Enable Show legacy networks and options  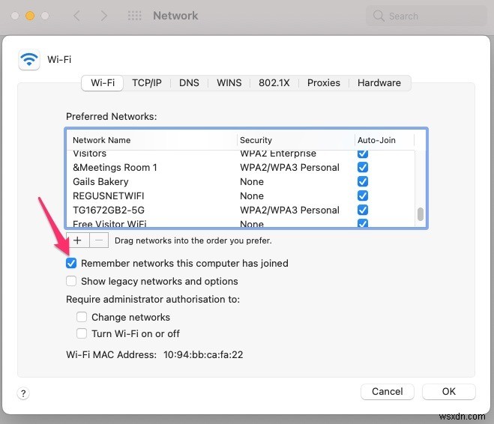[71, 281]
